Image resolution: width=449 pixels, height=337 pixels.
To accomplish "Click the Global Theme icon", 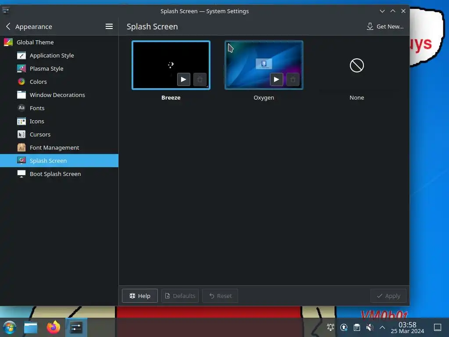I will point(8,42).
